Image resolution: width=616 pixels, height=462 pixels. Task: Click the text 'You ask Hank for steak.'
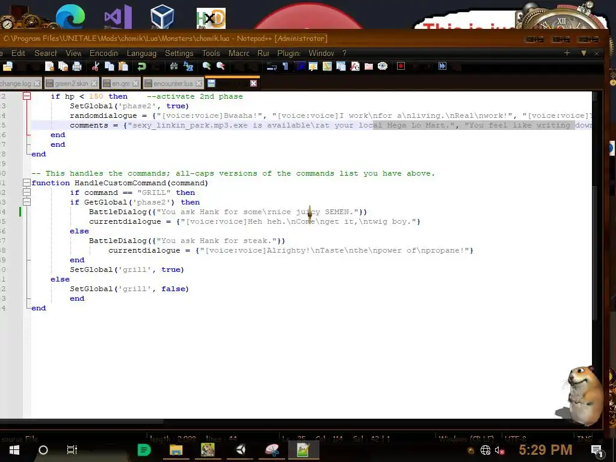217,241
